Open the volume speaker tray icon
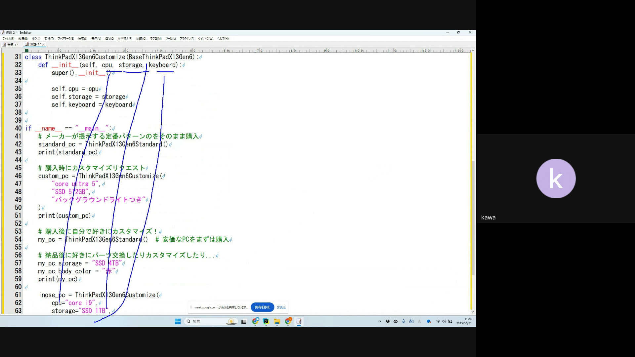 pos(444,321)
